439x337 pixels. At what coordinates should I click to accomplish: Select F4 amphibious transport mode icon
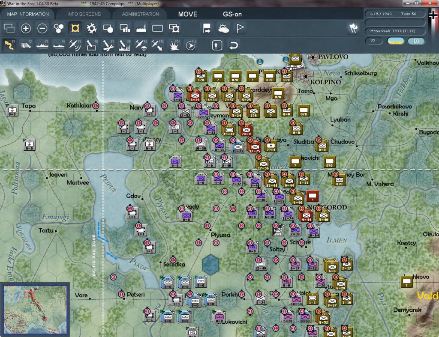(59, 45)
